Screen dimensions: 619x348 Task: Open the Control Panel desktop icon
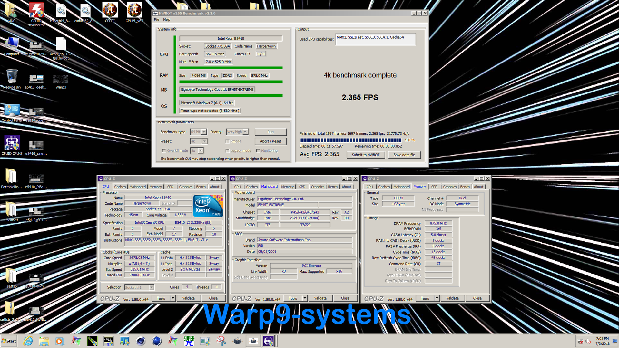coord(12,113)
